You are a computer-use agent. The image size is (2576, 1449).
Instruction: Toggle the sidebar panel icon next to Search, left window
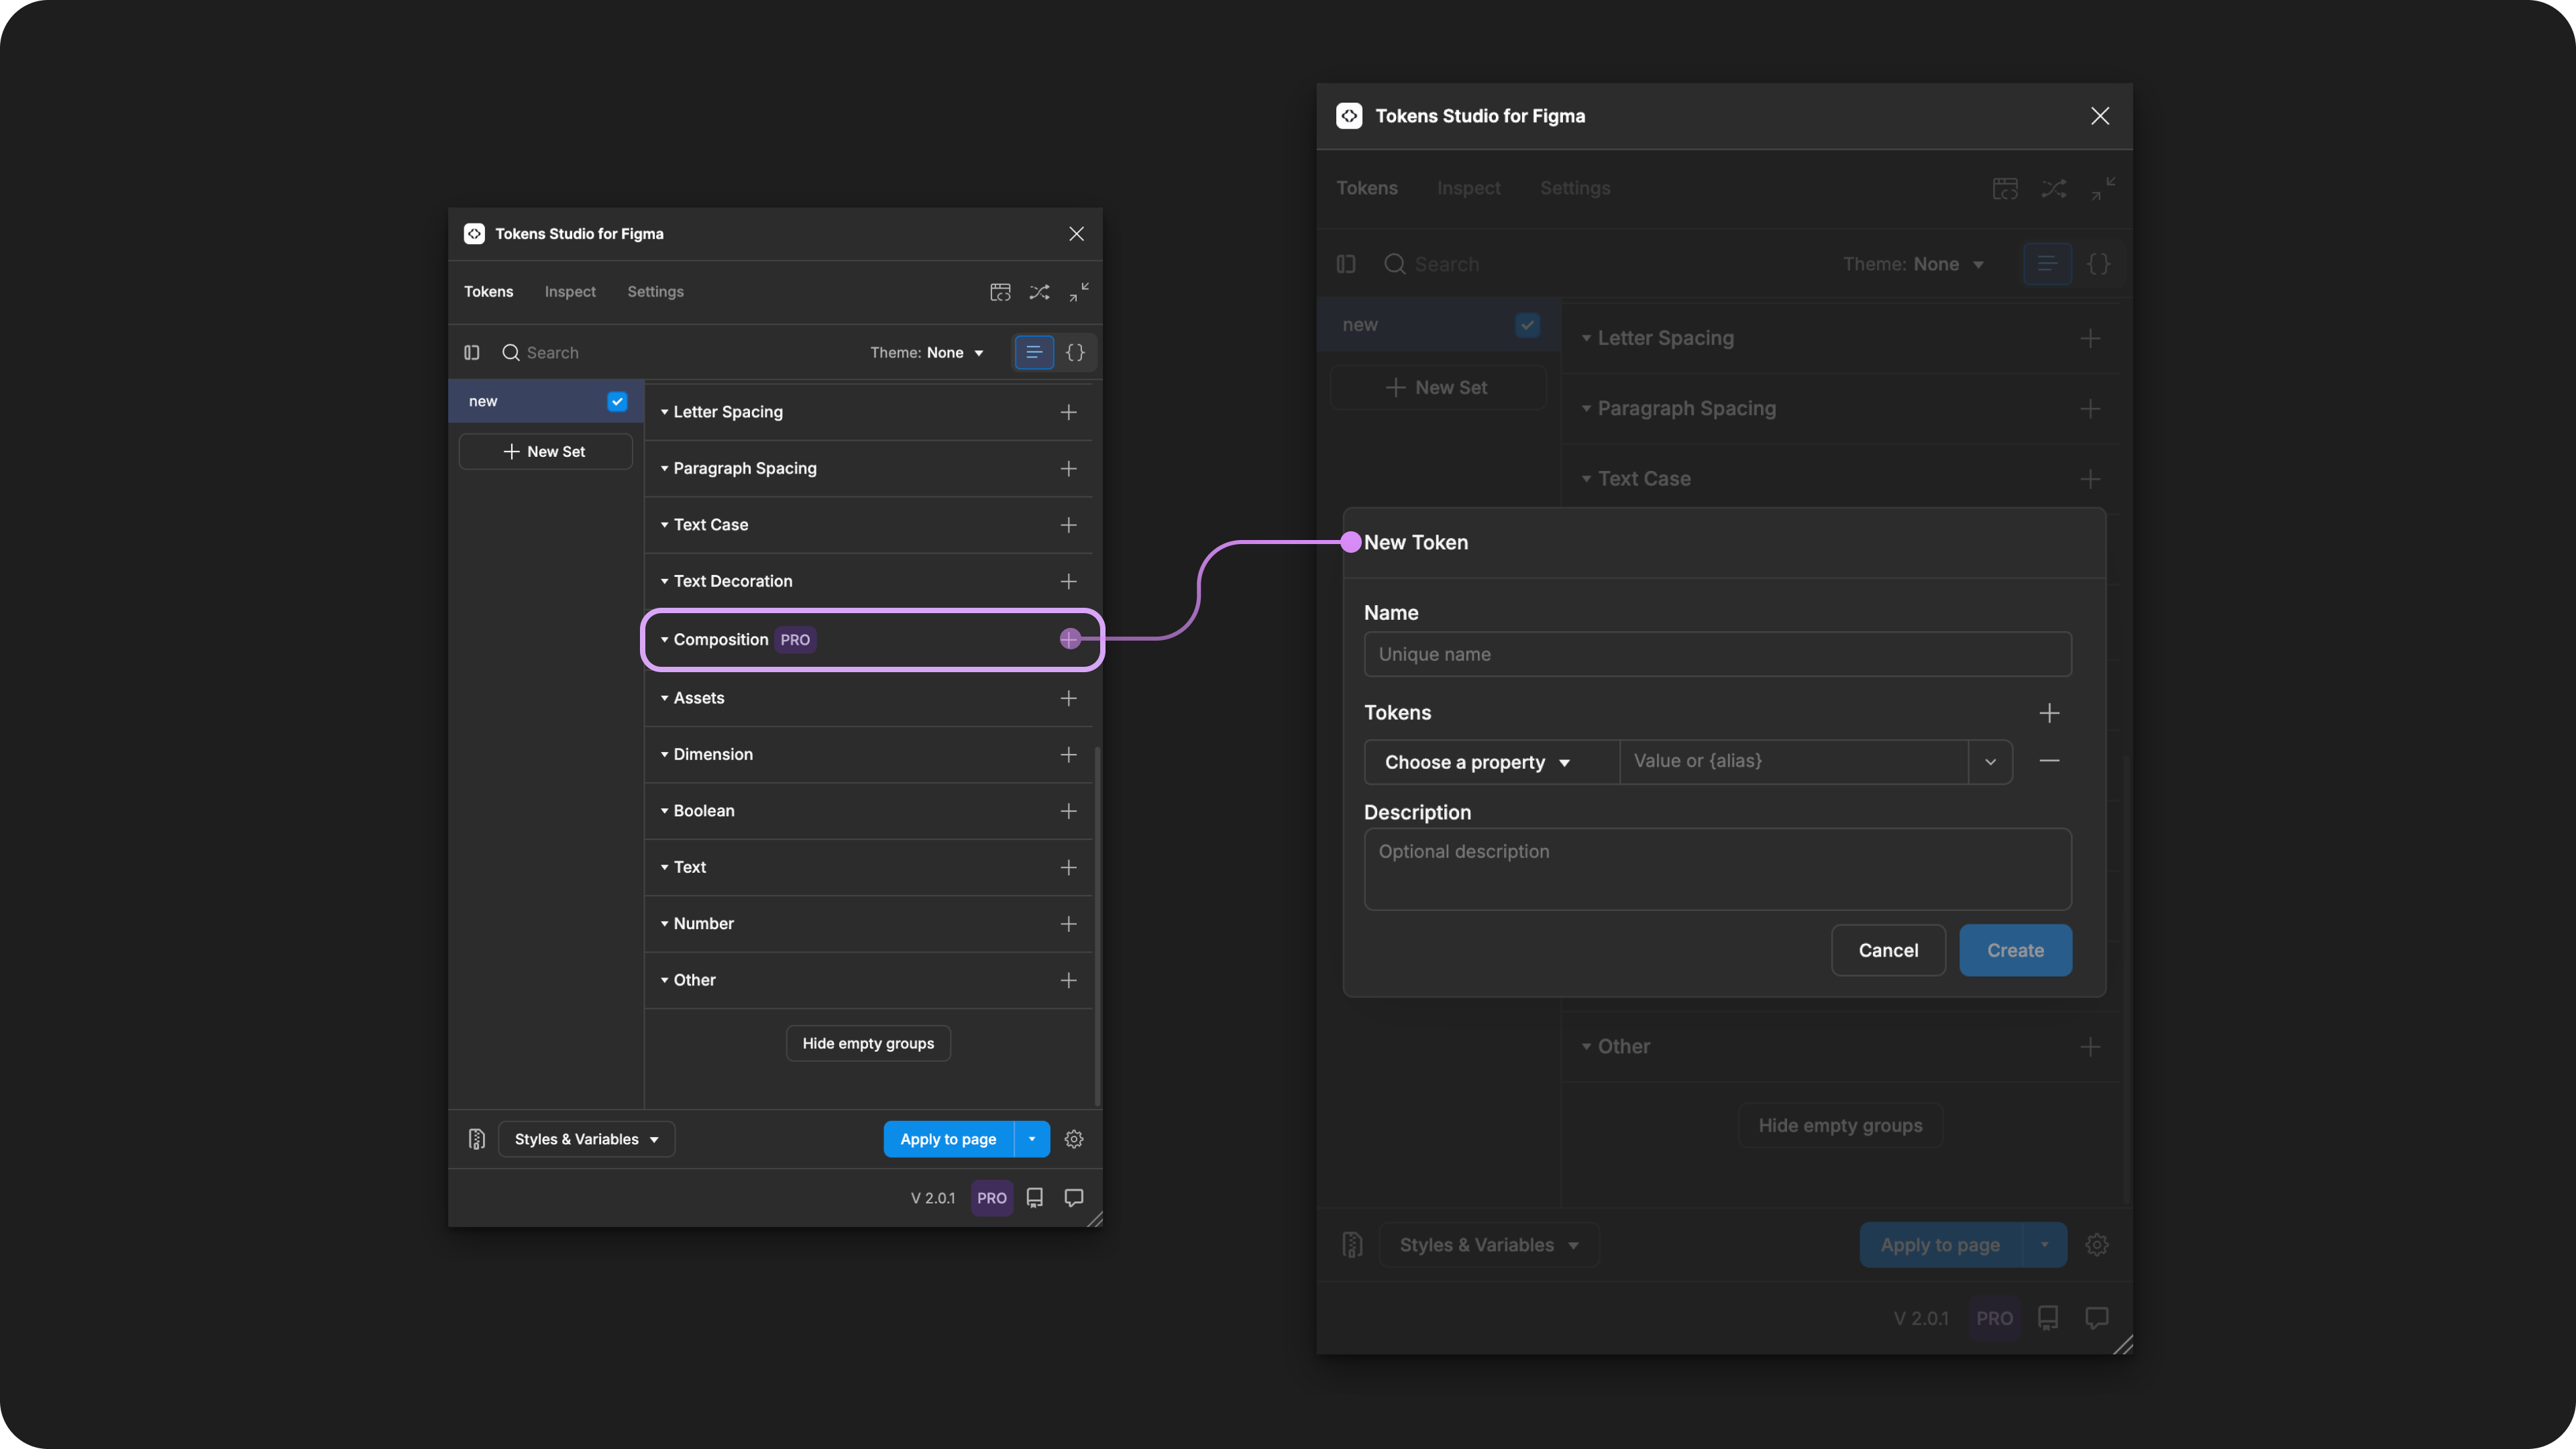(x=472, y=352)
